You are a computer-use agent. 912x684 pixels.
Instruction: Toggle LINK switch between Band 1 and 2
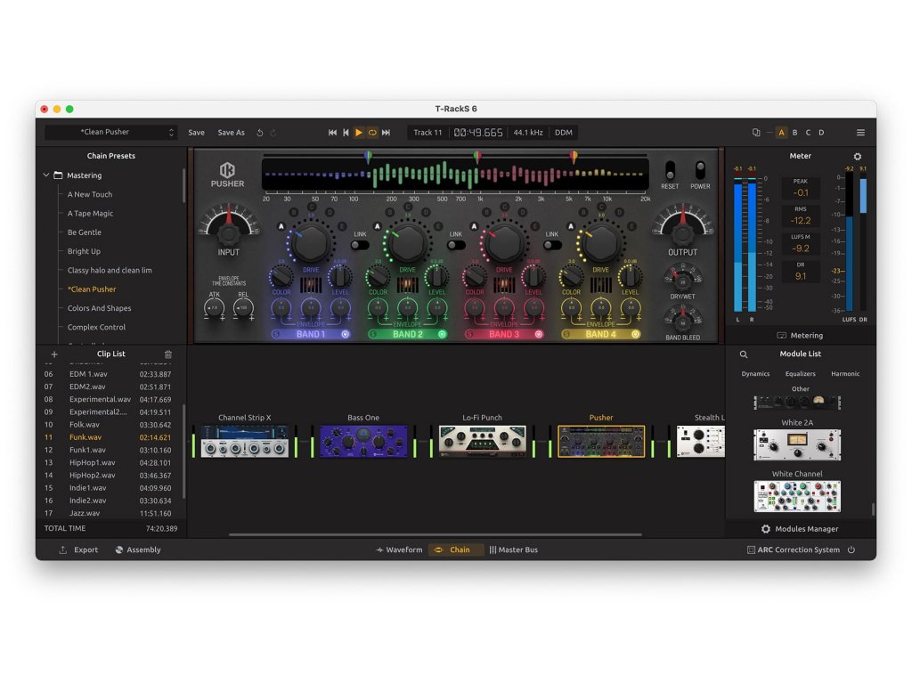pos(359,245)
